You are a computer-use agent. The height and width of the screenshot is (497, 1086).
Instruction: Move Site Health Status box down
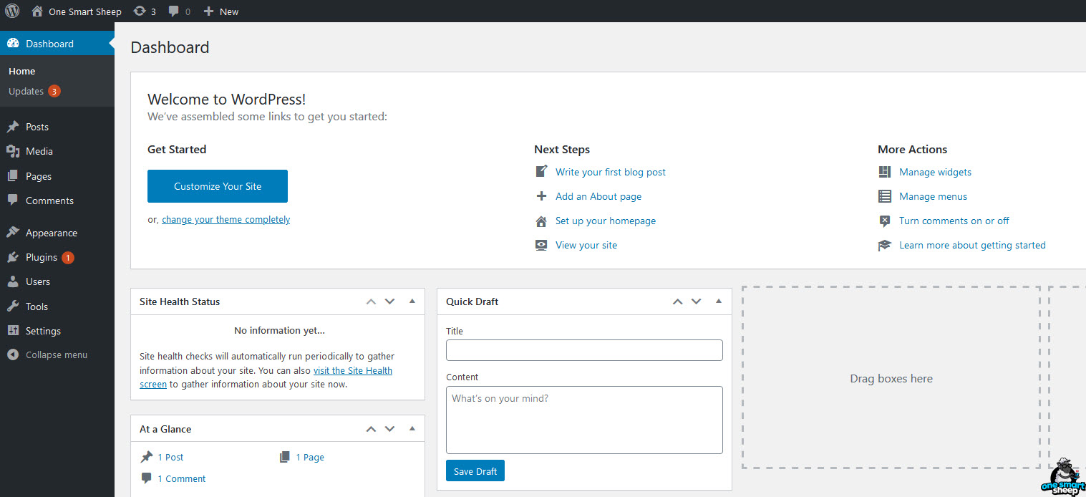pyautogui.click(x=389, y=301)
